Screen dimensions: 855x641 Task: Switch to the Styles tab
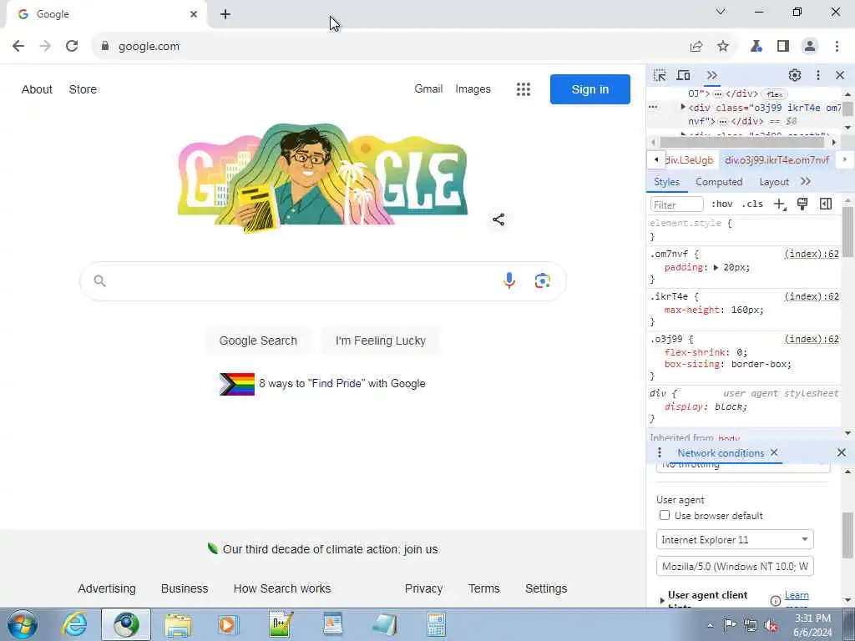667,182
